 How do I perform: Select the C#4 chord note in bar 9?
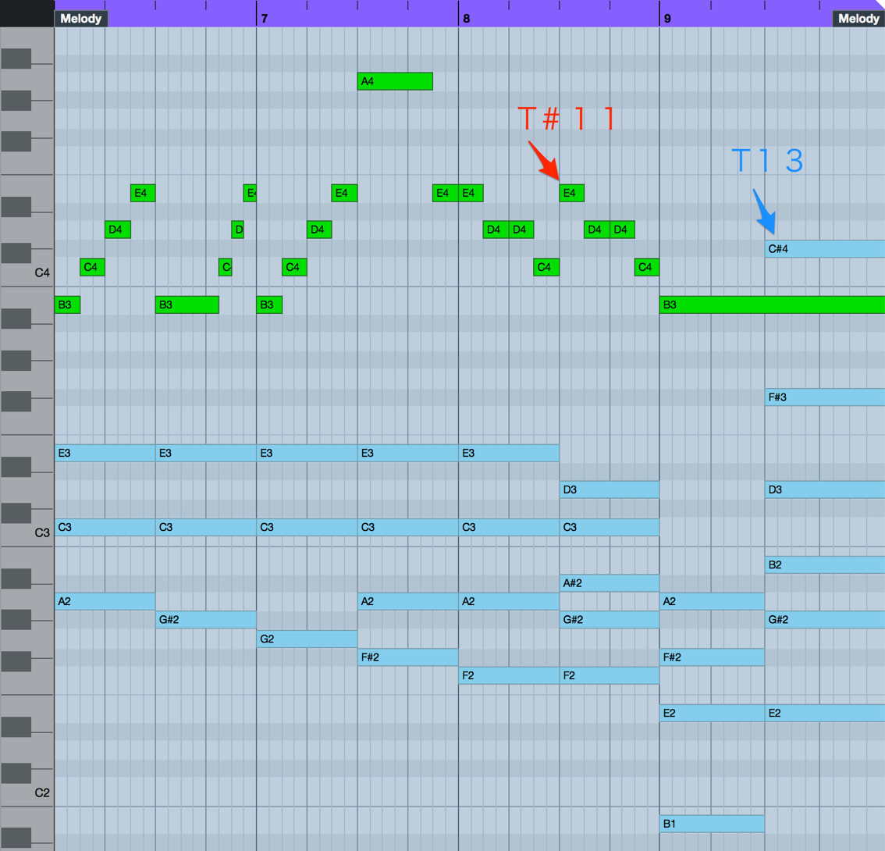(x=825, y=248)
